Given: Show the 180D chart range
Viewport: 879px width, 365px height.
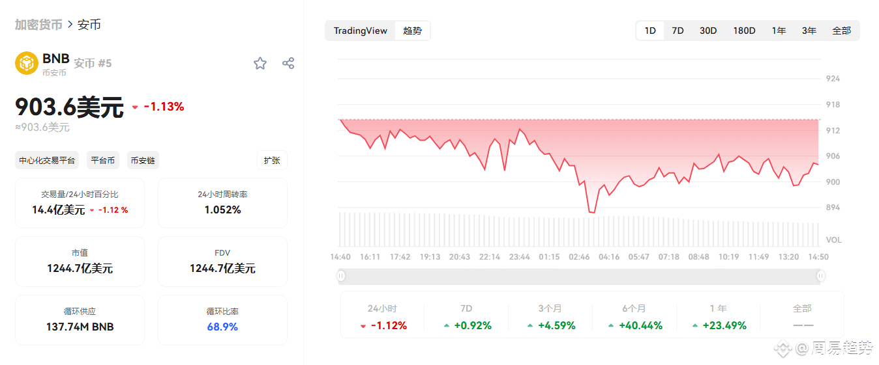Looking at the screenshot, I should coord(744,31).
